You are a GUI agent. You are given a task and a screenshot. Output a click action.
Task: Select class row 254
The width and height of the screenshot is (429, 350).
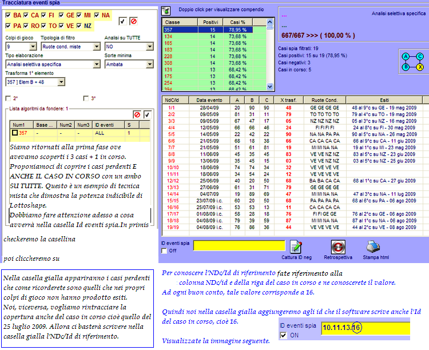click(x=214, y=83)
